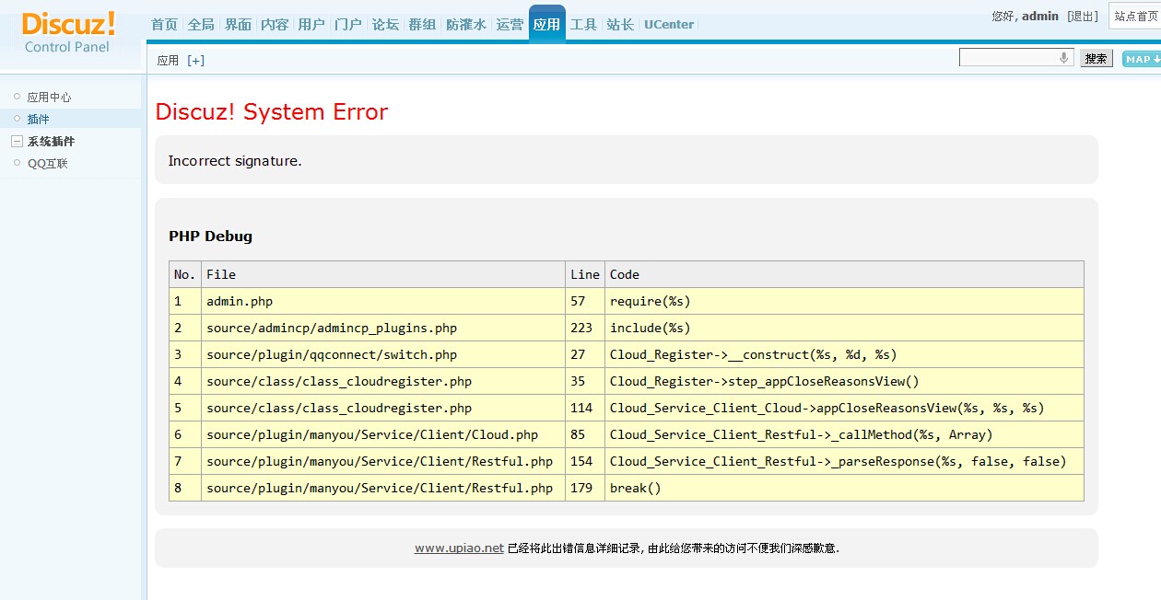Click the 退出 logout link
This screenshot has width=1161, height=600.
(x=1083, y=17)
